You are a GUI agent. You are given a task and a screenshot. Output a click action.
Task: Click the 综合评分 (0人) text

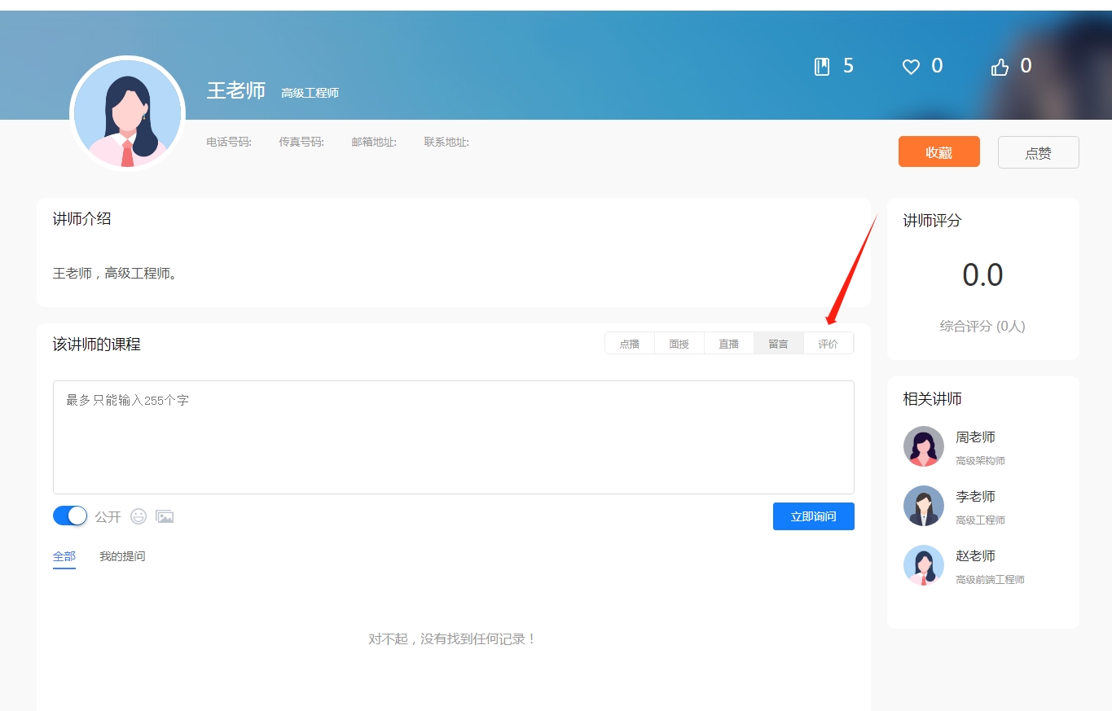[982, 327]
